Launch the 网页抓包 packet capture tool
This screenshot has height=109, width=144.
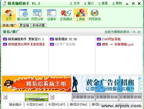pos(95,15)
